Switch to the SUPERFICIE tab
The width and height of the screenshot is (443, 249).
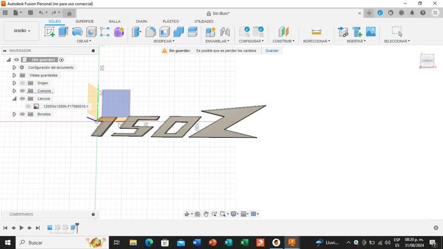tap(85, 22)
